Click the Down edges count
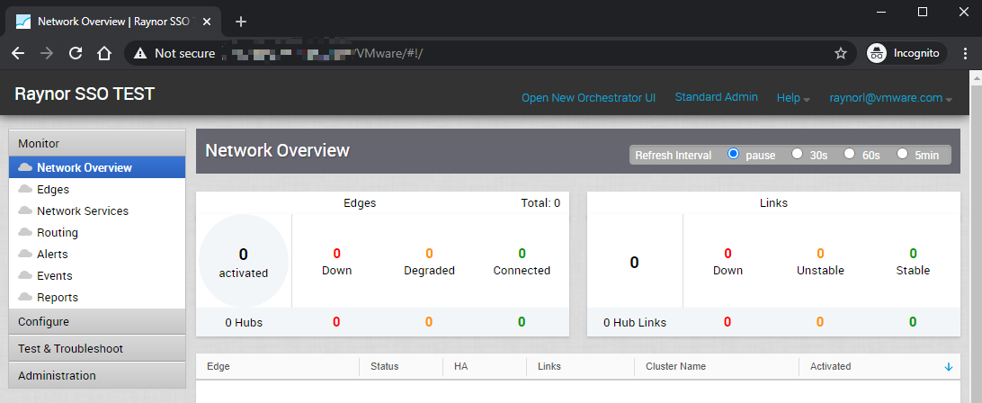Image resolution: width=982 pixels, height=403 pixels. click(337, 254)
